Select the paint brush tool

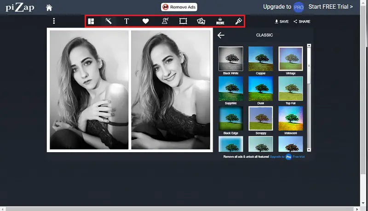238,21
